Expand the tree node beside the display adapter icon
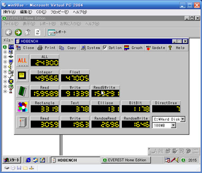The image size is (202, 173). tap(5, 72)
